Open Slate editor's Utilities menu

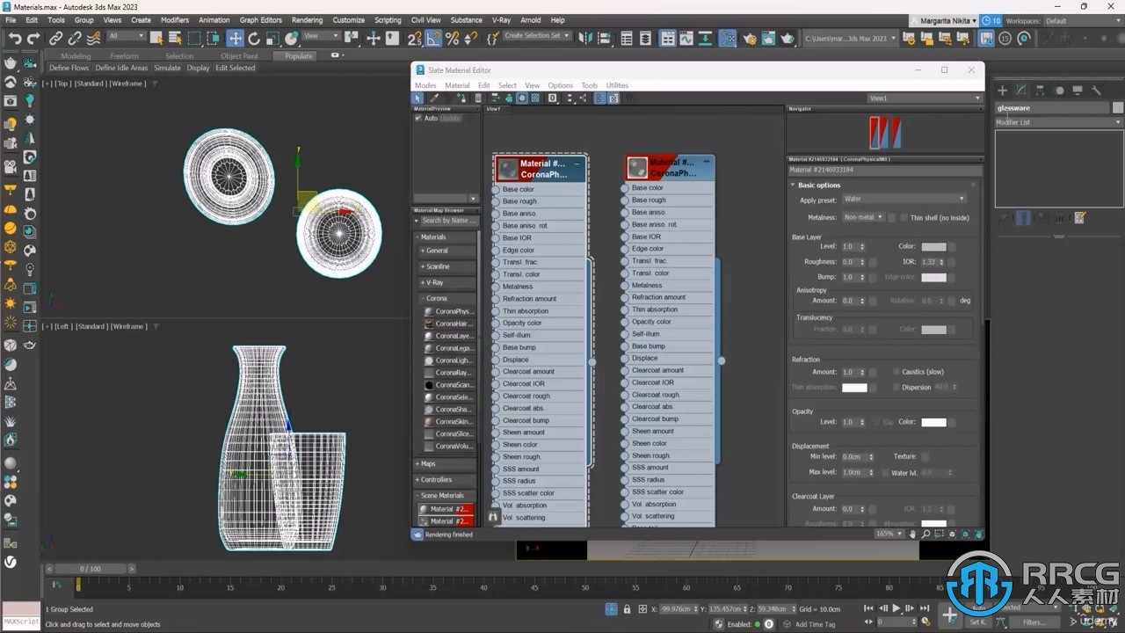click(x=617, y=85)
